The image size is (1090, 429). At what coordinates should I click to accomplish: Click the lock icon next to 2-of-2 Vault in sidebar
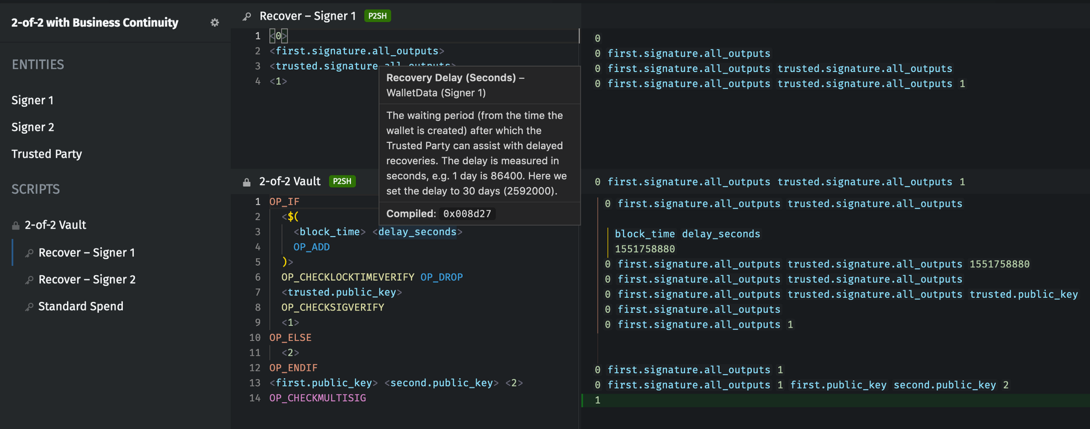pyautogui.click(x=16, y=225)
